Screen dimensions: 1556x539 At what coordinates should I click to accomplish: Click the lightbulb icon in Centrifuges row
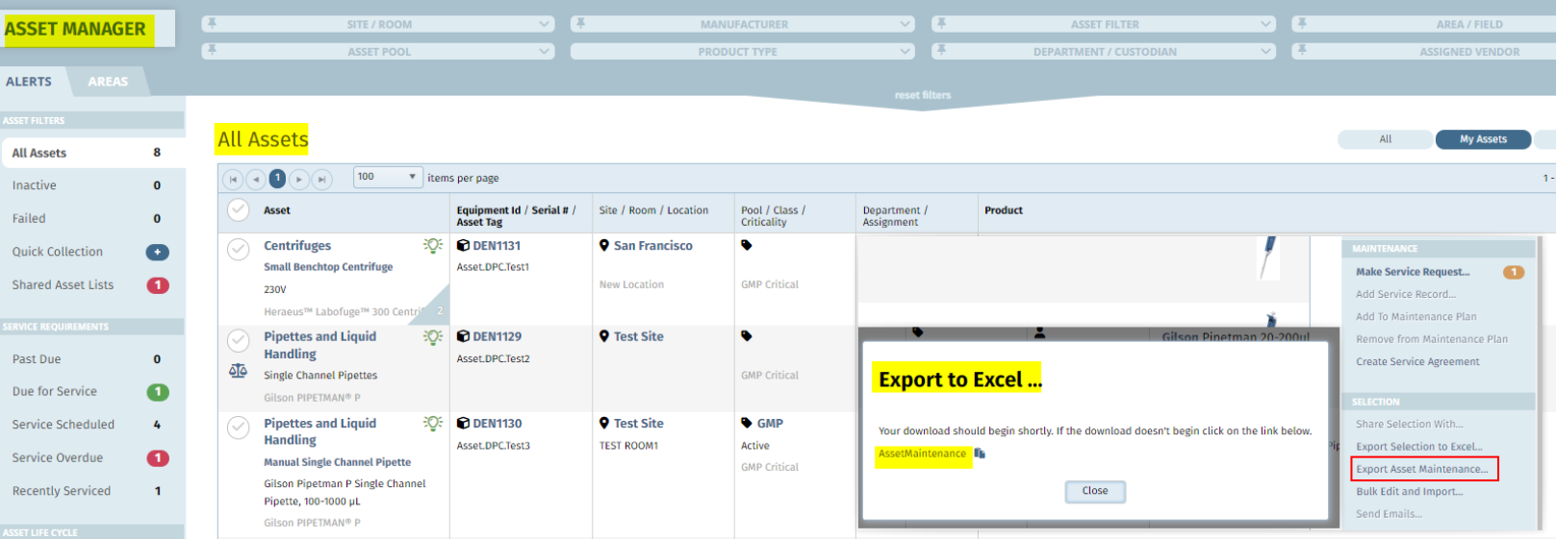[x=433, y=246]
